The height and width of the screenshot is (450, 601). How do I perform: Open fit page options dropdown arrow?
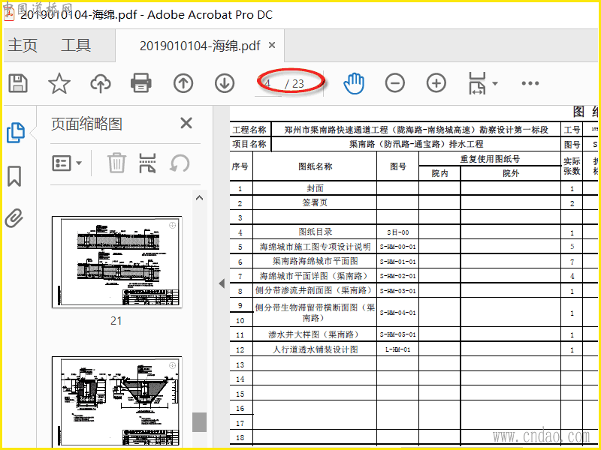pyautogui.click(x=495, y=83)
